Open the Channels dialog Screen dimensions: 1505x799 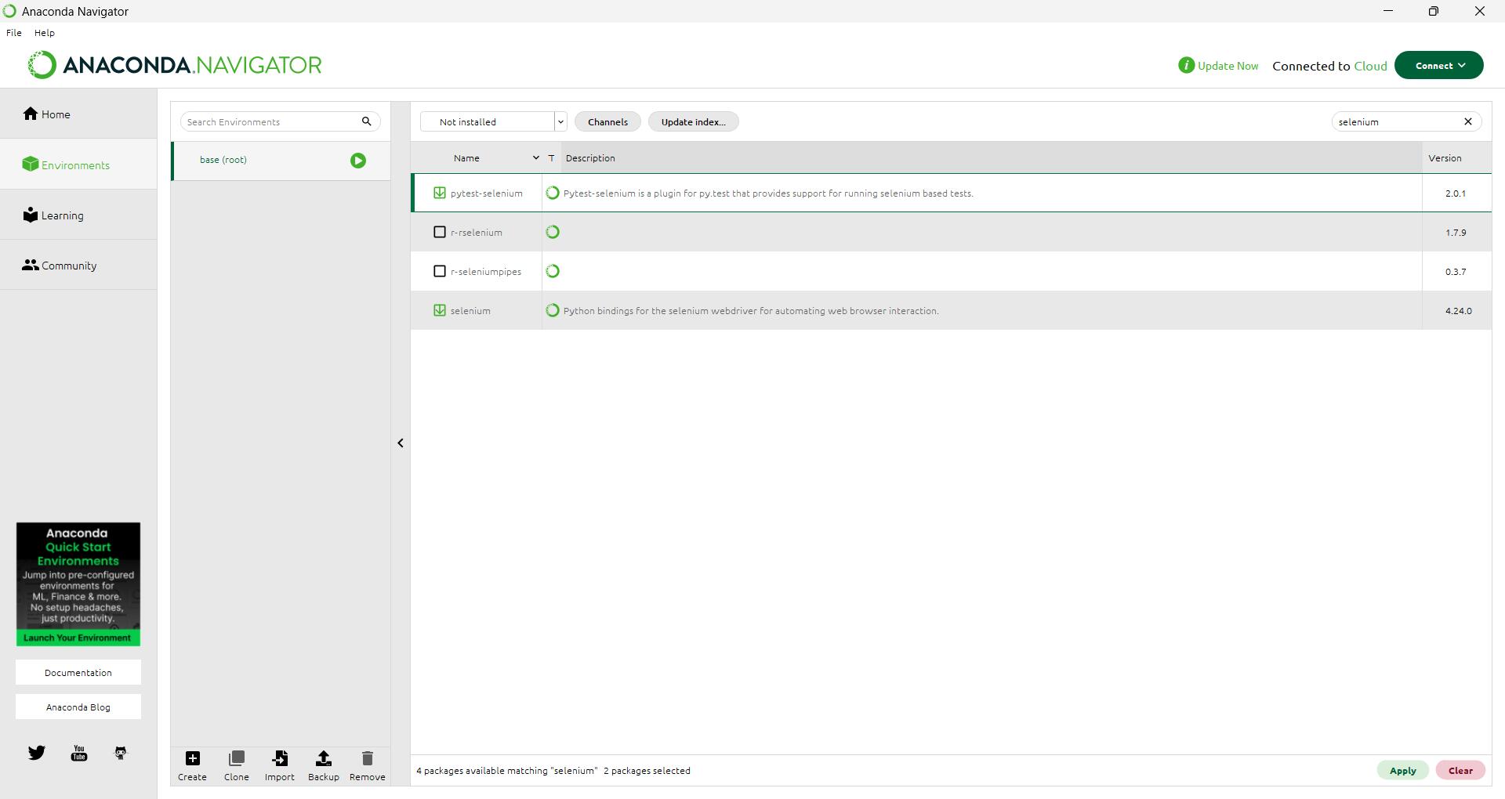tap(607, 121)
